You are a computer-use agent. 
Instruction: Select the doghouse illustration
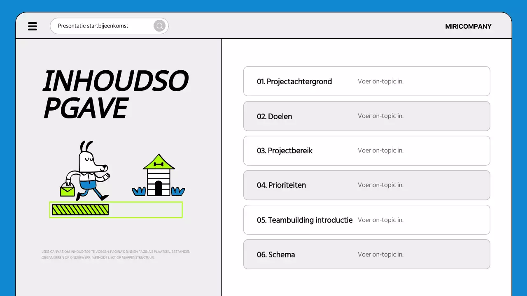tap(159, 177)
